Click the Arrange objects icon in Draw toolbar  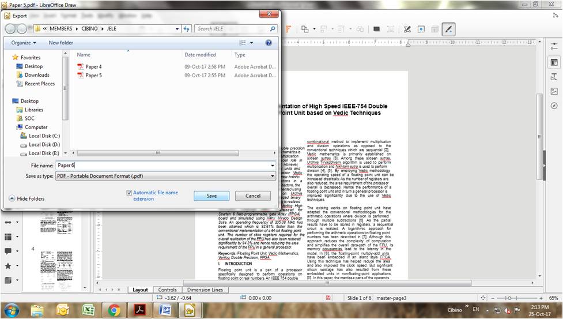305,29
